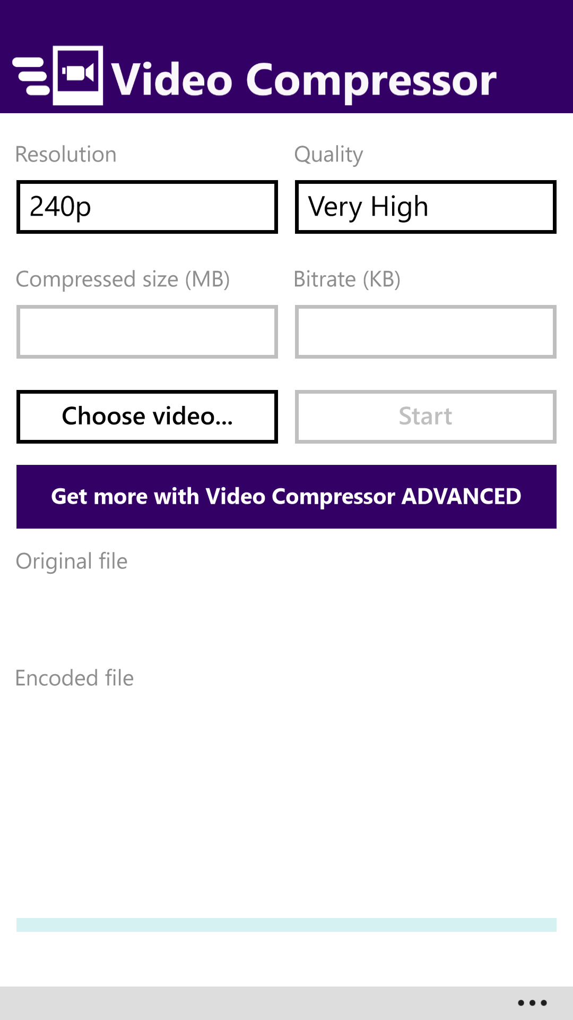
Task: Select the Original file label
Action: point(72,562)
